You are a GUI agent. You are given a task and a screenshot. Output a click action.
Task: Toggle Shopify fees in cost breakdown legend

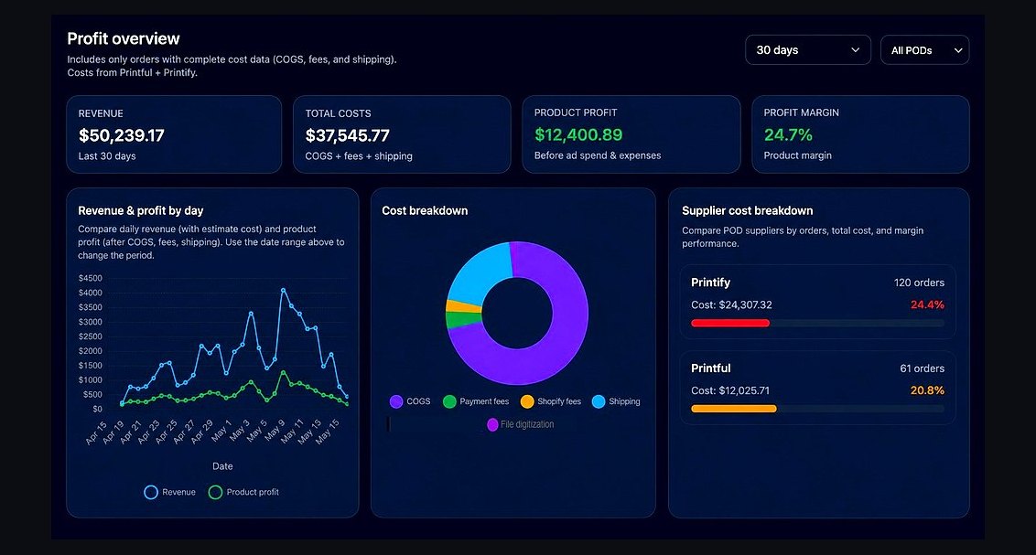(550, 401)
